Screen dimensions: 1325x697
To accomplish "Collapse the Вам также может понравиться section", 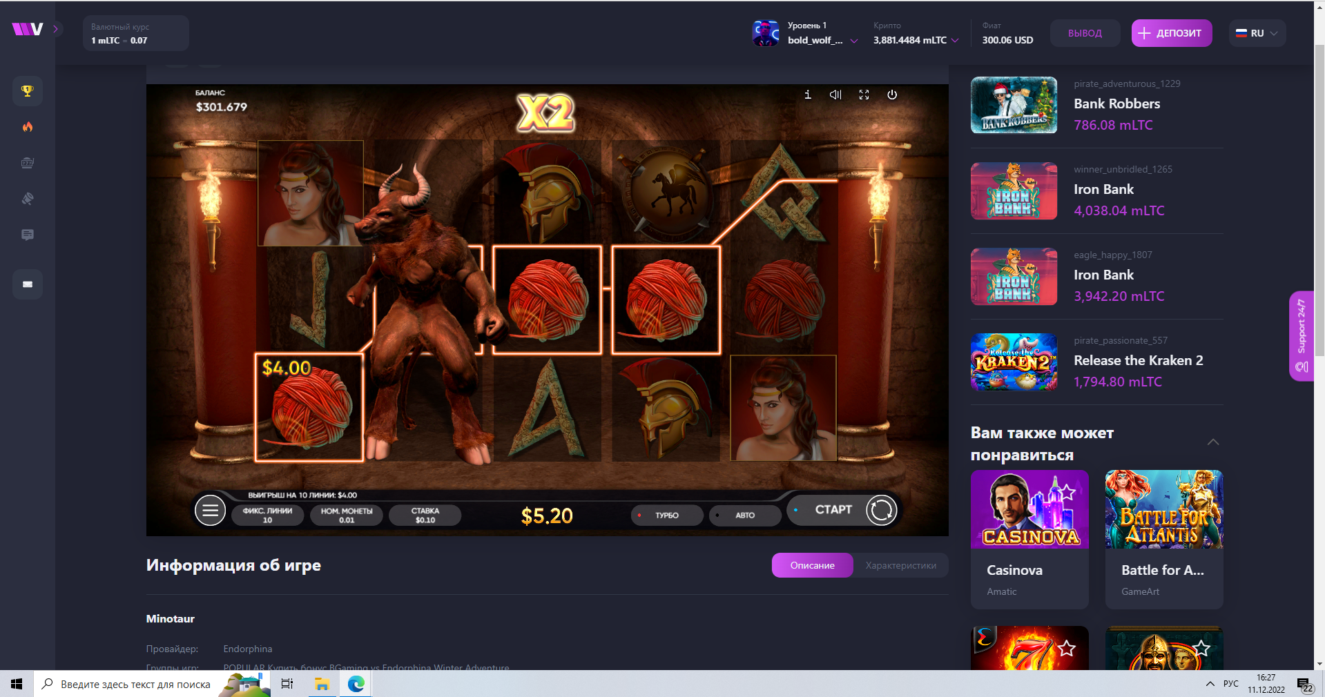I will (1213, 442).
